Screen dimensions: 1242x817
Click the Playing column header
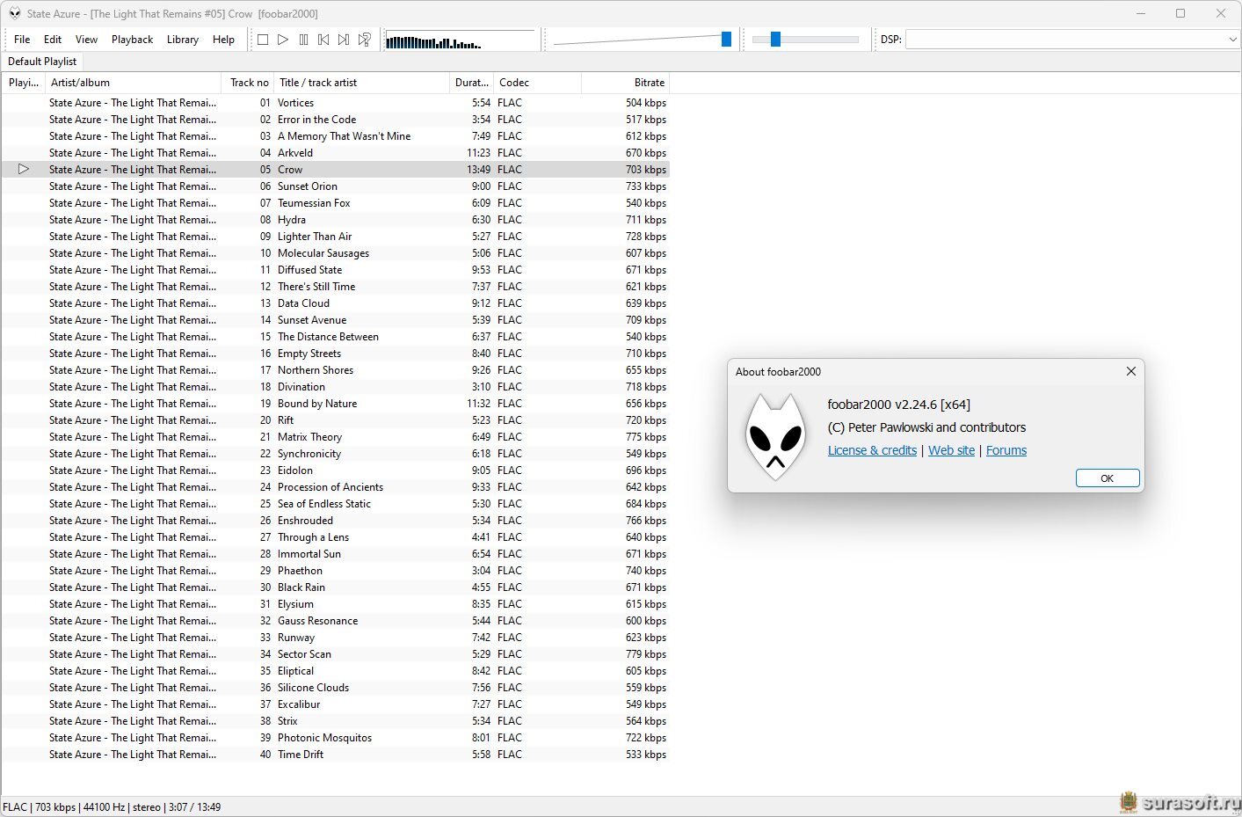[x=24, y=83]
